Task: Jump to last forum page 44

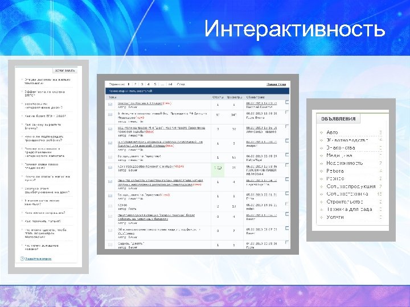Action: (x=170, y=84)
